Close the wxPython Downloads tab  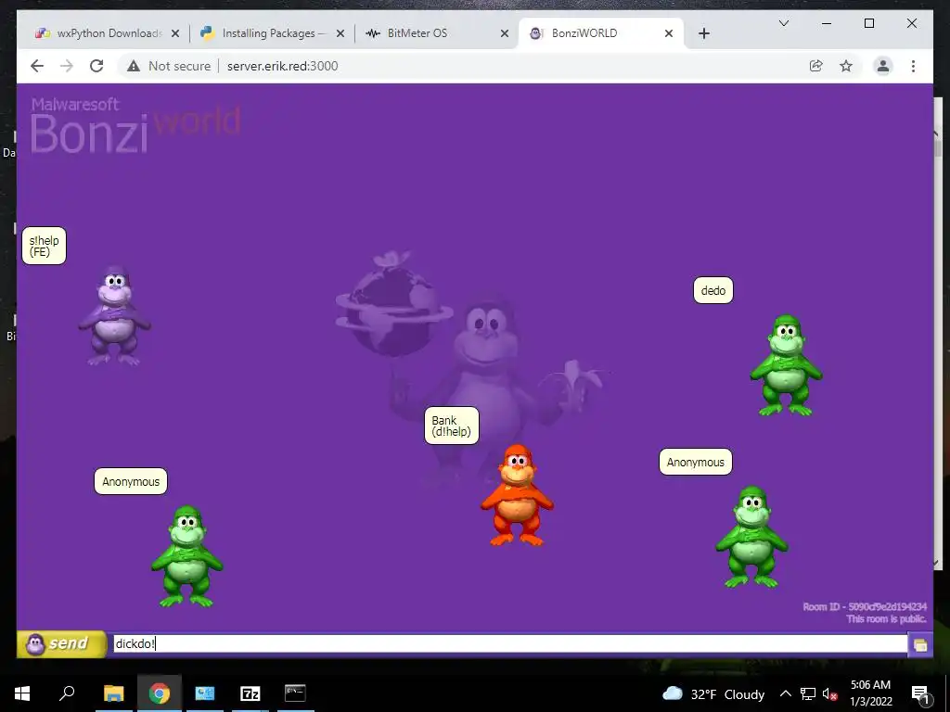click(x=175, y=34)
